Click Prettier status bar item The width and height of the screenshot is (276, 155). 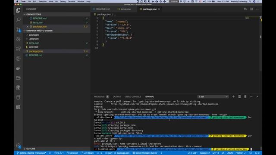(241, 153)
